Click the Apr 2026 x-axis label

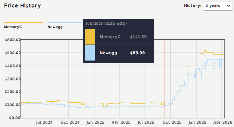tap(223, 122)
